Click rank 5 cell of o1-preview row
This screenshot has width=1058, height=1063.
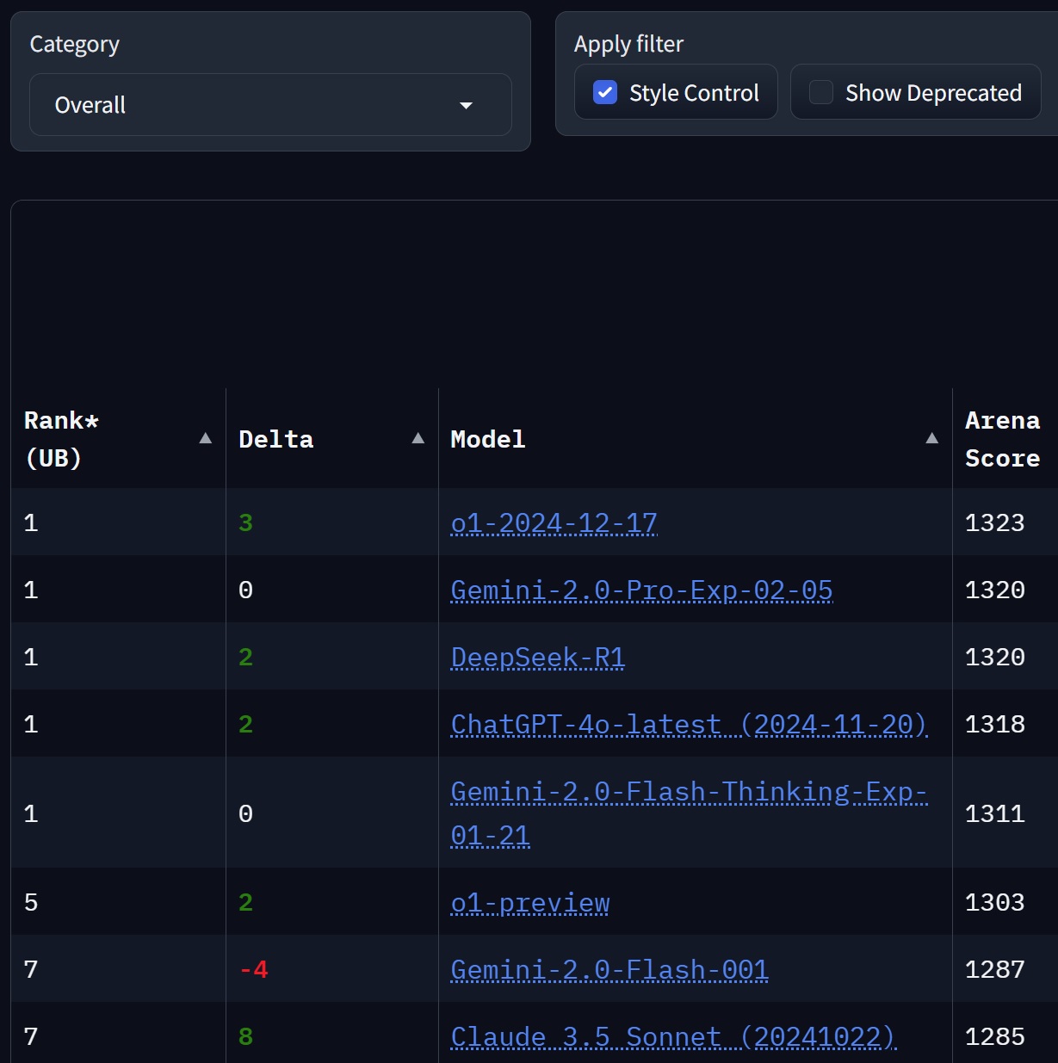pyautogui.click(x=31, y=902)
